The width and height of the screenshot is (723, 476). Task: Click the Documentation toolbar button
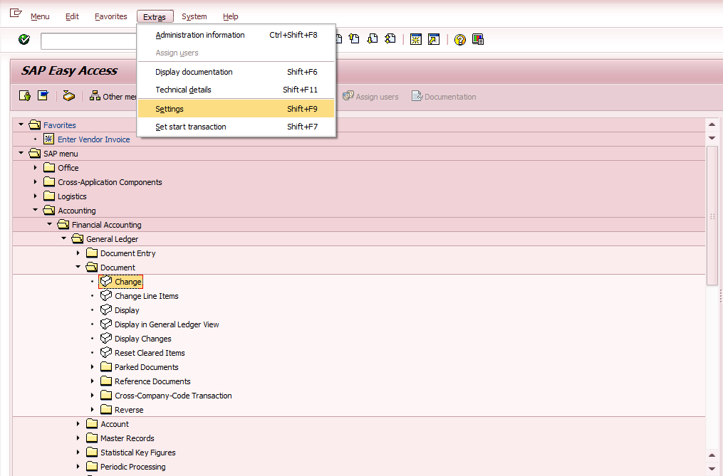[x=444, y=96]
